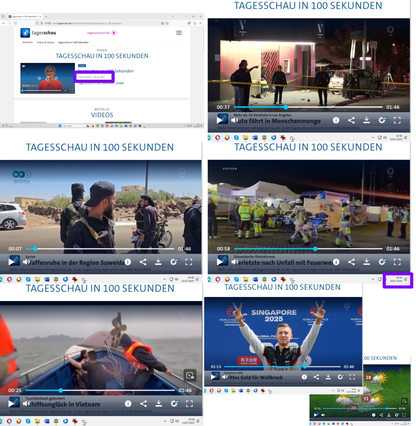Image resolution: width=416 pixels, height=426 pixels.
Task: Open quality settings gear on Vietnam video
Action: point(174,404)
